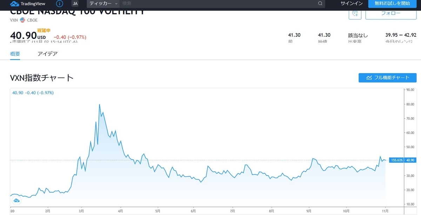This screenshot has width=421, height=215.
Task: Click the info circle icon in header
Action: point(60,4)
